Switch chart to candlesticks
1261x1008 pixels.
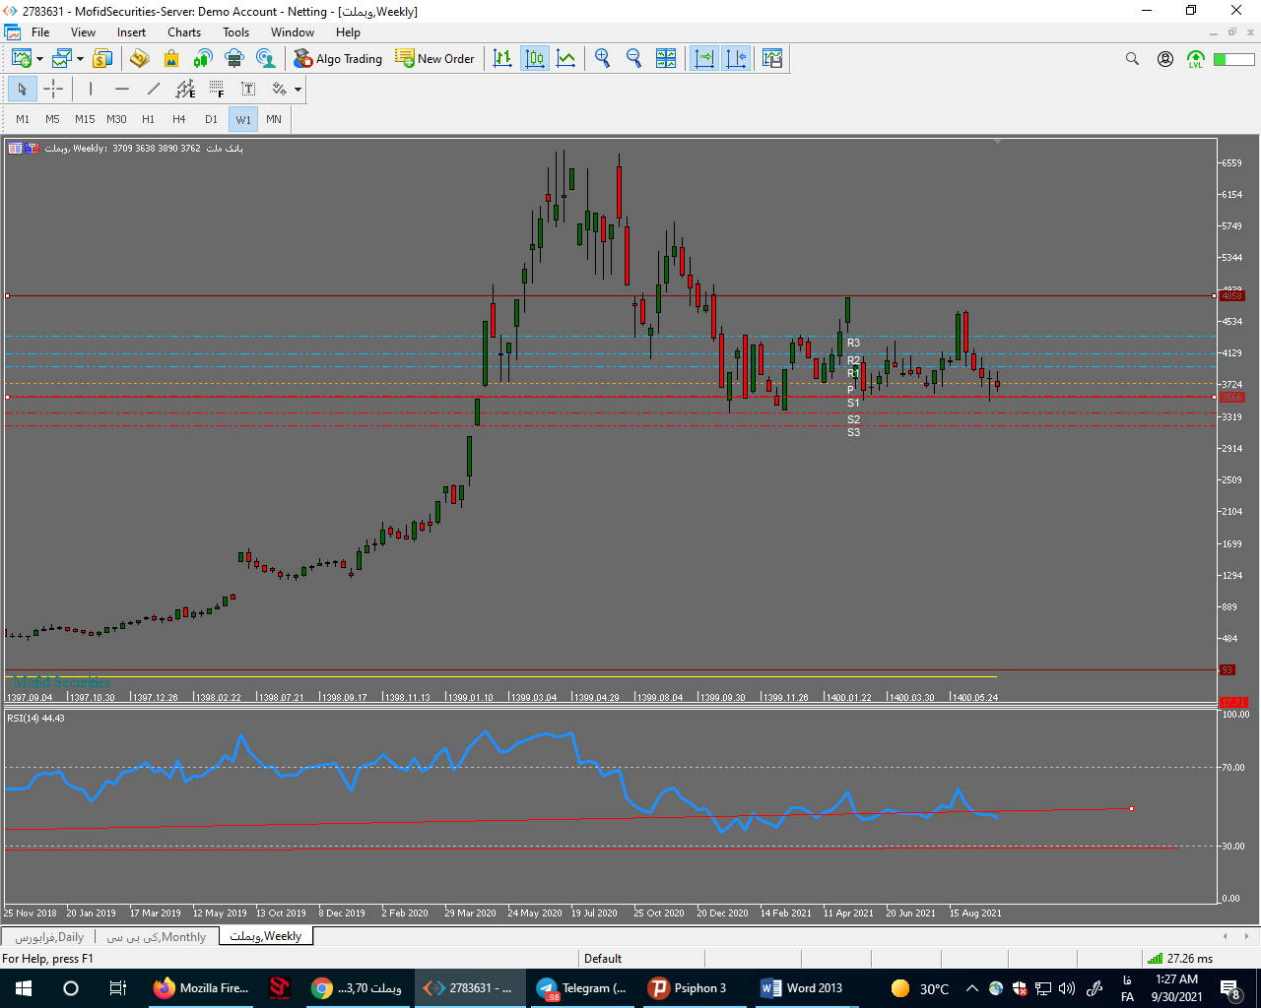(x=535, y=59)
